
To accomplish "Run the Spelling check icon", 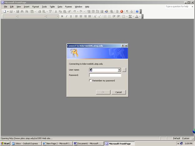I will (x=50, y=12).
